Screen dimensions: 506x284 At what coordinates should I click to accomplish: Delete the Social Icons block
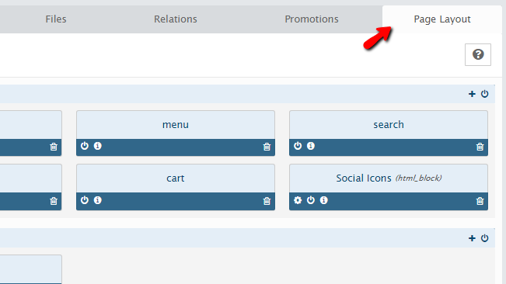point(480,201)
